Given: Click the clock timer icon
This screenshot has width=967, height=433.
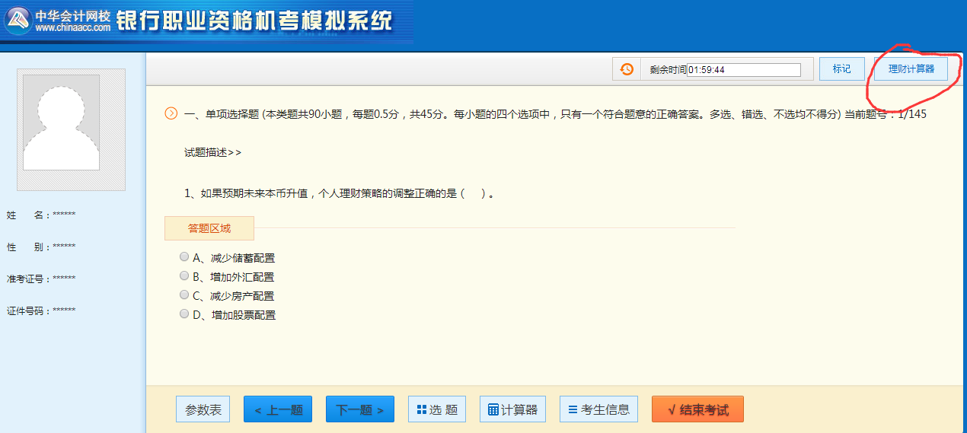Looking at the screenshot, I should 627,69.
